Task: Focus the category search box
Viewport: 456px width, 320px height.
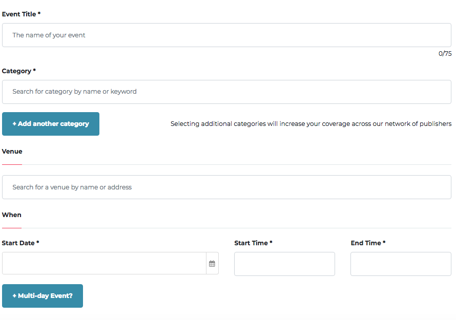Action: pyautogui.click(x=226, y=92)
